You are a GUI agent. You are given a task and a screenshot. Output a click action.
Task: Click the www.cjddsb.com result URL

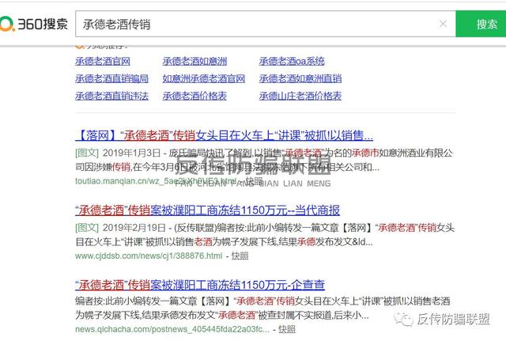click(149, 256)
